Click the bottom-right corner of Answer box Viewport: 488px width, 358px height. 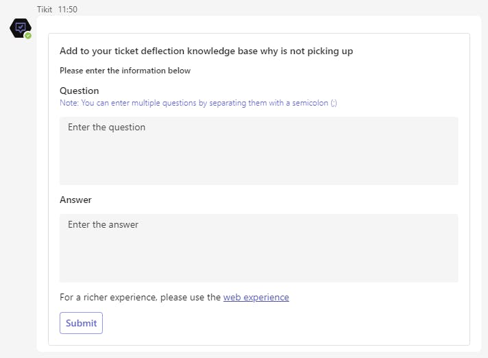coord(454,278)
